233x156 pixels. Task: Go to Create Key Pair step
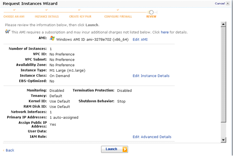(80, 16)
